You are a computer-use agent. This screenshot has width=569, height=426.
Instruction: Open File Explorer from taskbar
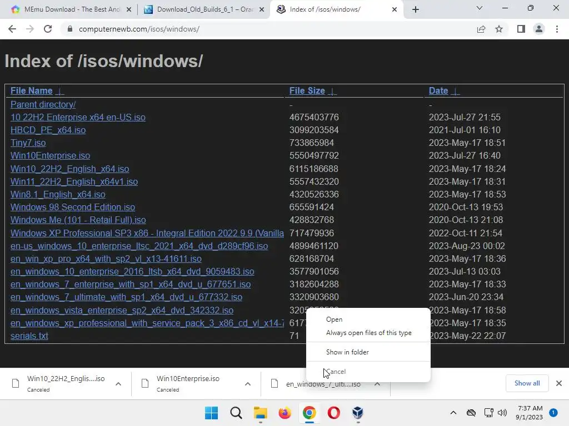click(260, 413)
